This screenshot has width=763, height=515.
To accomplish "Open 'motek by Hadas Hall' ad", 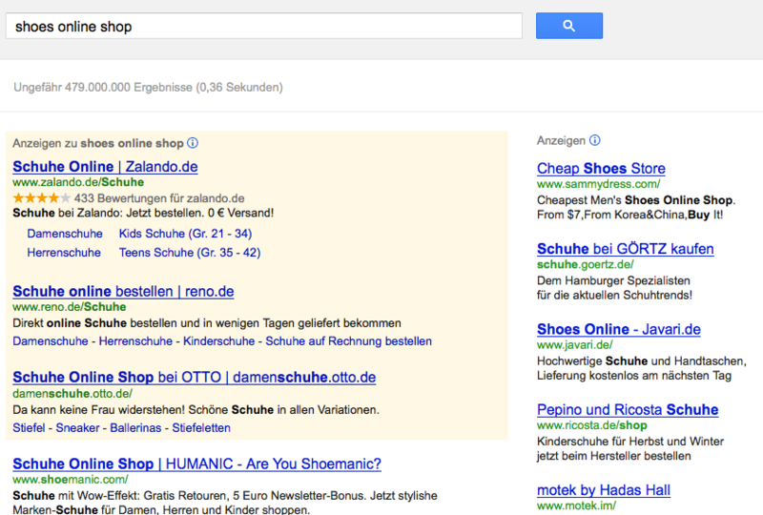I will [x=603, y=490].
